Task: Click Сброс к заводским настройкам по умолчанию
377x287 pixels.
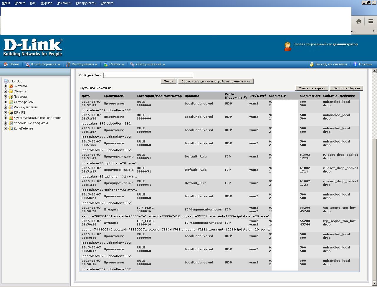Action: [216, 81]
